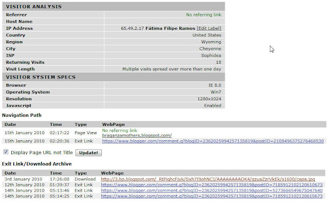Click the Type column header in Navigation Path

tap(81, 124)
